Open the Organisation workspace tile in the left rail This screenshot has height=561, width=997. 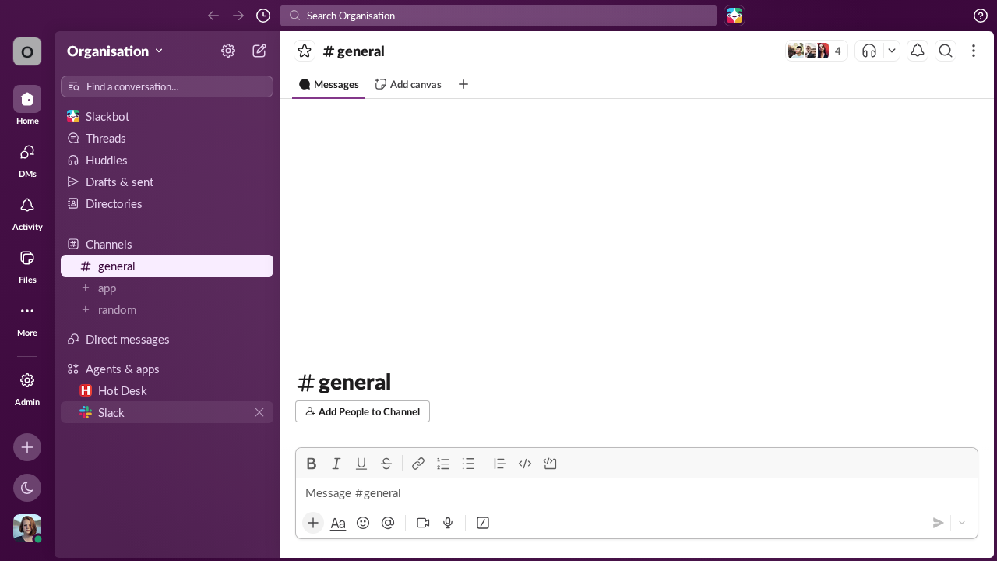point(27,51)
